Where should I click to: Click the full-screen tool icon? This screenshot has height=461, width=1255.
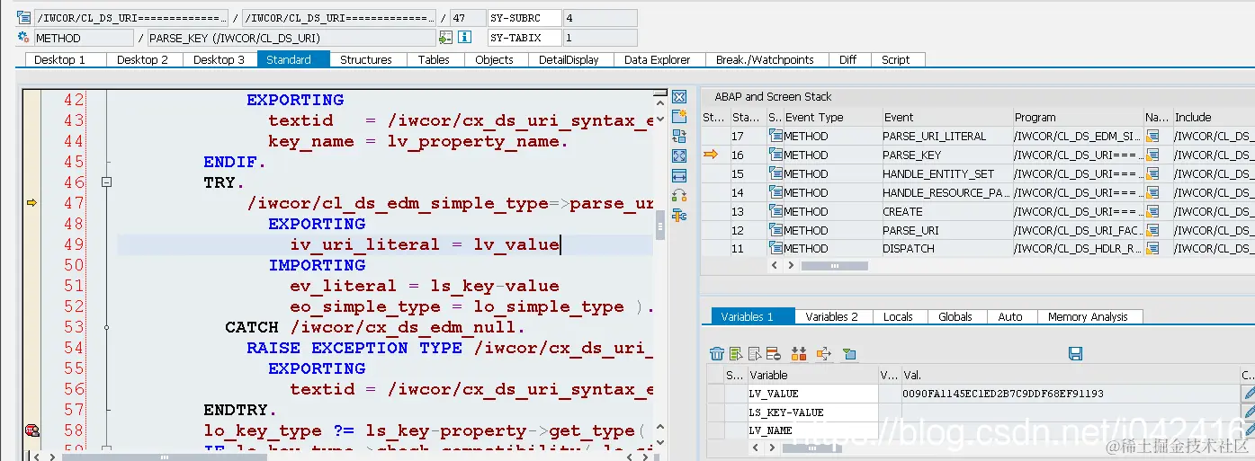679,156
